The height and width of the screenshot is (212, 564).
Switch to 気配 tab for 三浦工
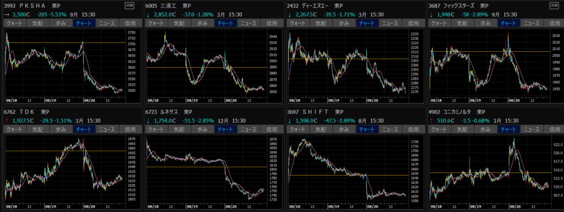[180, 23]
